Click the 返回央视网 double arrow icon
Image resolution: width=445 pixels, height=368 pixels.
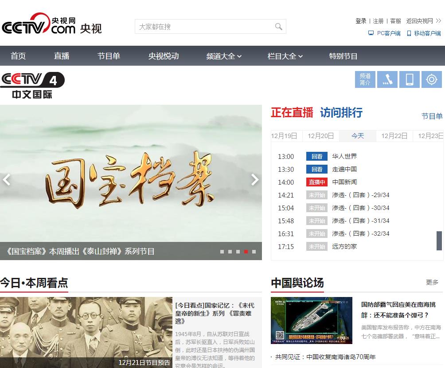pos(438,21)
